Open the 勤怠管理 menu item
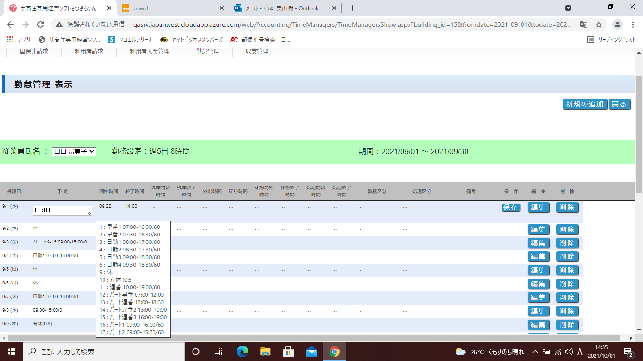The width and height of the screenshot is (643, 361). click(x=208, y=52)
